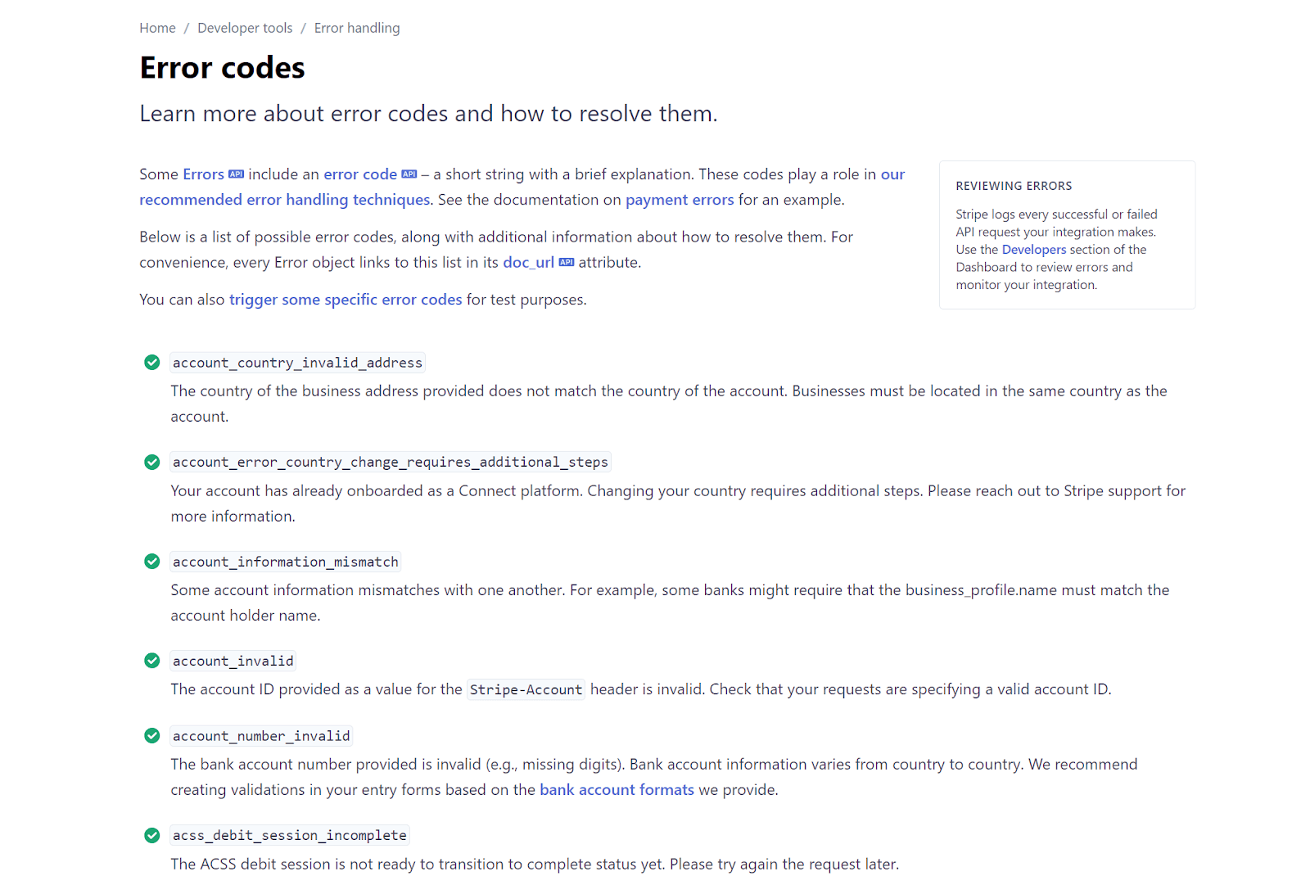Select Developer tools in the breadcrumb
This screenshot has height=885, width=1310.
point(244,27)
